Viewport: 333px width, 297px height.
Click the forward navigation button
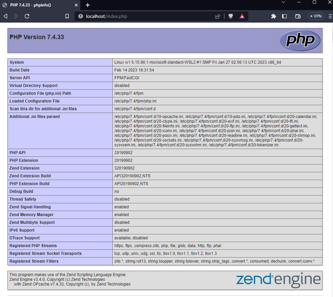tap(16, 16)
